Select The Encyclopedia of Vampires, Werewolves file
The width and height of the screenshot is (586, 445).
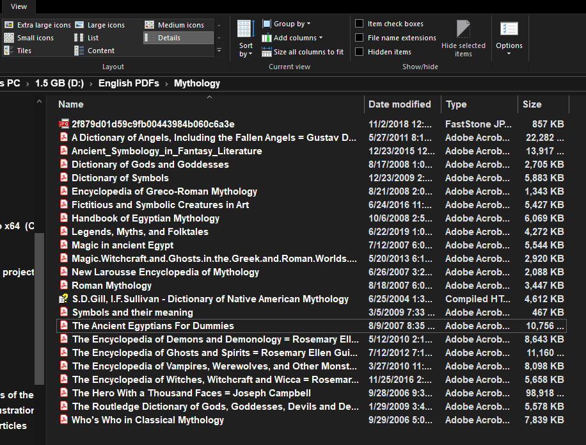pos(312,366)
